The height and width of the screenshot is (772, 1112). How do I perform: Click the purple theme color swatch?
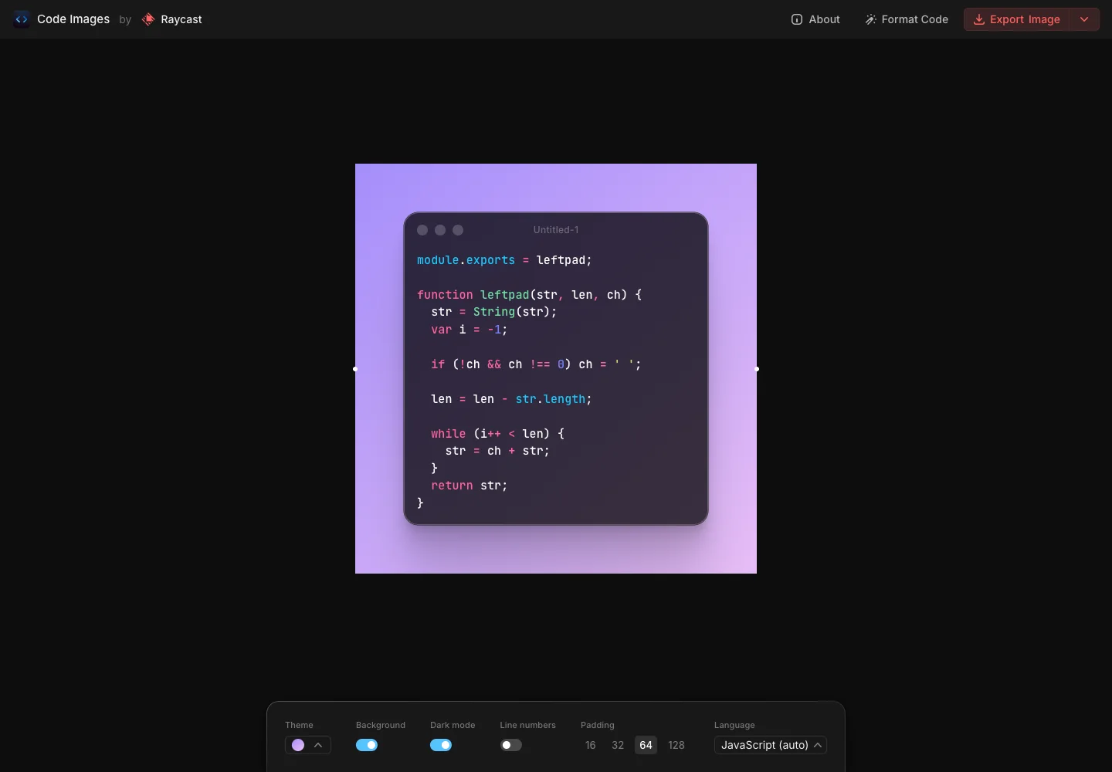298,745
